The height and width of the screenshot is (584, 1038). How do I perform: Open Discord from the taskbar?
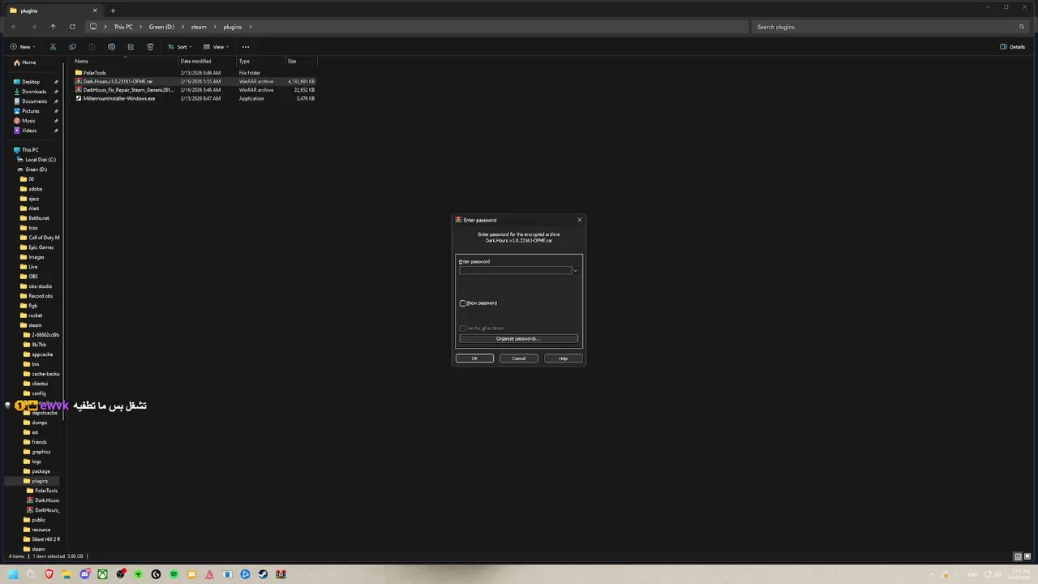click(x=85, y=574)
